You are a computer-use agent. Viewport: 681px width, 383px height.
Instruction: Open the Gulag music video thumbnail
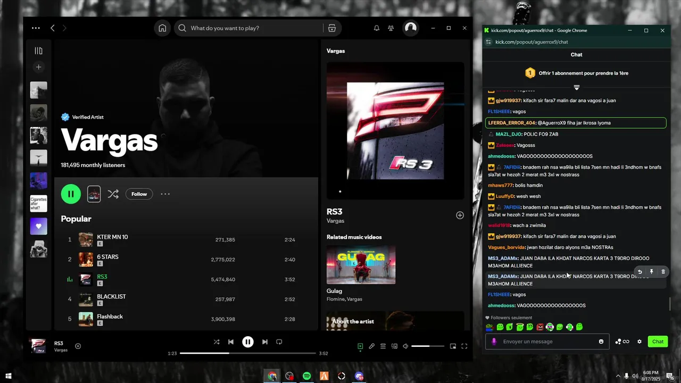point(361,265)
